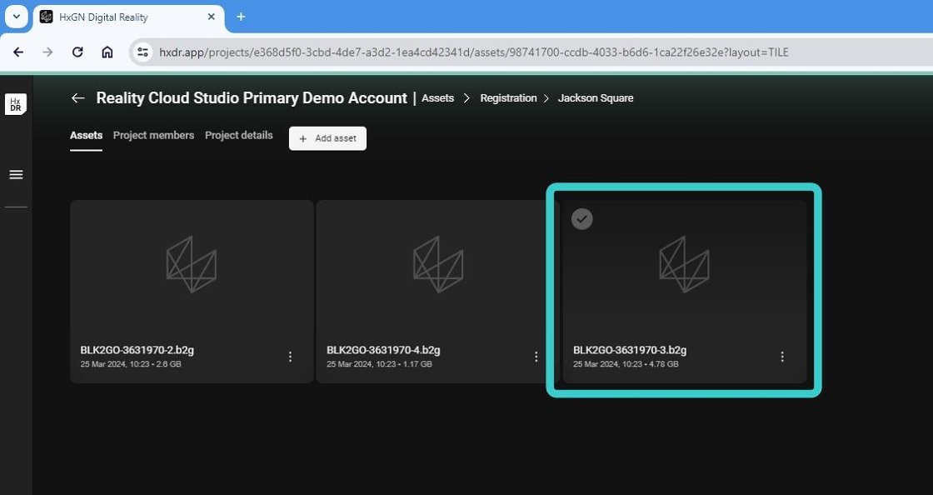Click the address bar URL

[474, 52]
